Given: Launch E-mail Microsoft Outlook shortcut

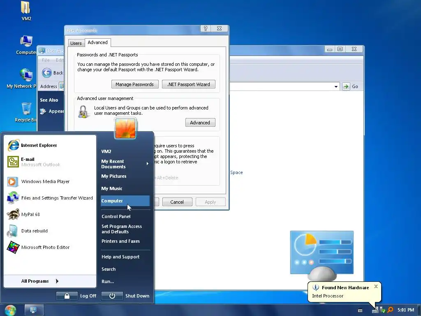Looking at the screenshot, I should point(50,162).
